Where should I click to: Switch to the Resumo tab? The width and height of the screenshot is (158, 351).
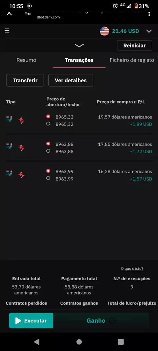point(26,60)
